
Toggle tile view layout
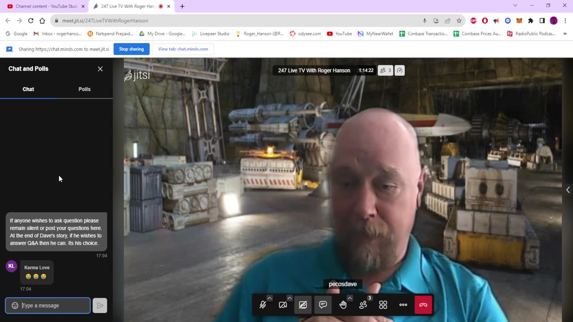[383, 305]
